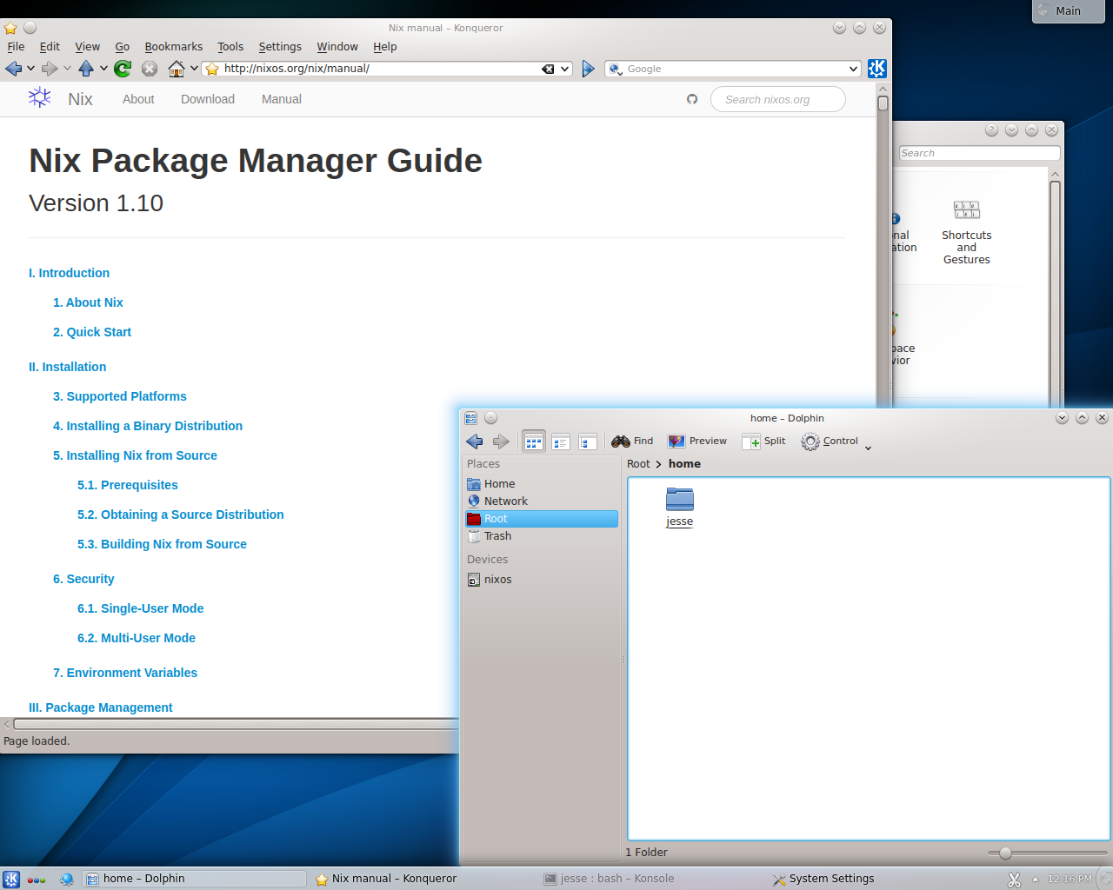Click the Find binoculars button in Dolphin
Viewport: 1113px width, 890px height.
[x=632, y=442]
